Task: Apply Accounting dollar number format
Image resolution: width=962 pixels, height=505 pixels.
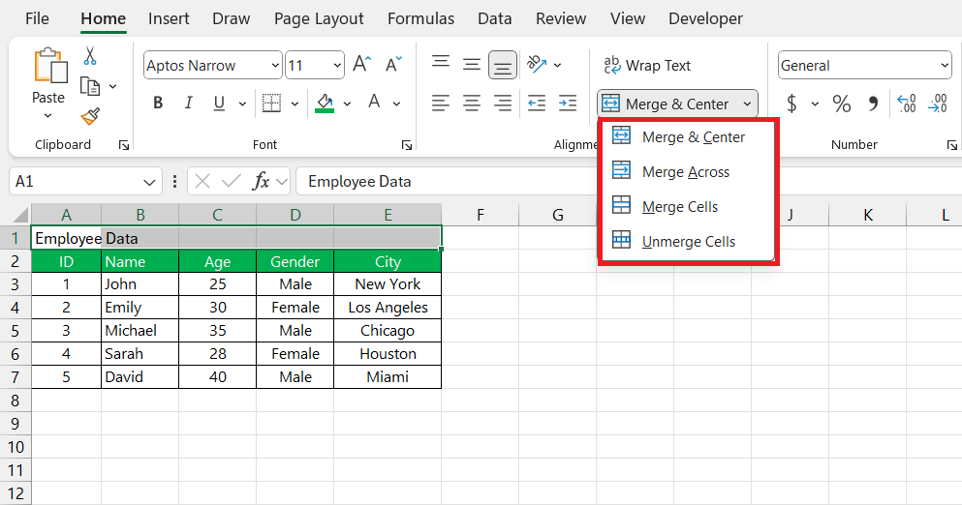Action: [792, 103]
